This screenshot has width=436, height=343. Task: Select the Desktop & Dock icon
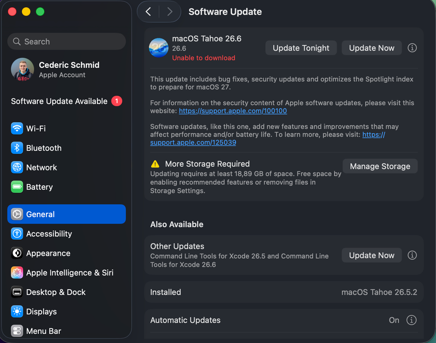[x=17, y=292]
